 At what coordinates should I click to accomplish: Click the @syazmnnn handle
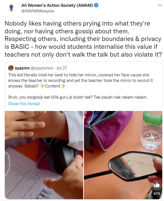pyautogui.click(x=42, y=68)
